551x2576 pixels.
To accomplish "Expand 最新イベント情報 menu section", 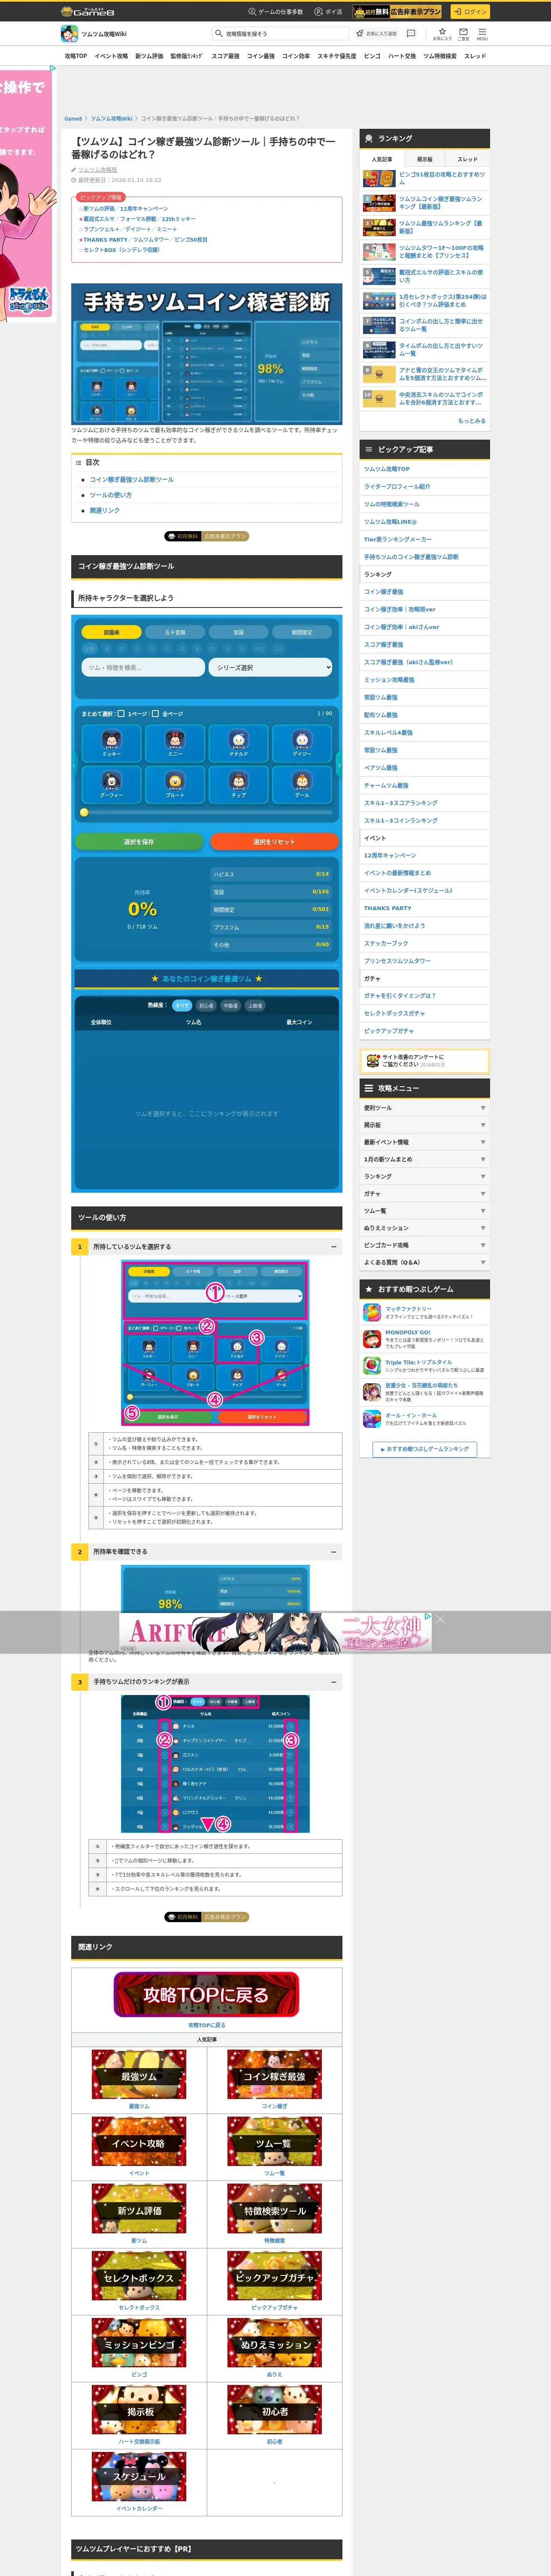I will pyautogui.click(x=425, y=1142).
